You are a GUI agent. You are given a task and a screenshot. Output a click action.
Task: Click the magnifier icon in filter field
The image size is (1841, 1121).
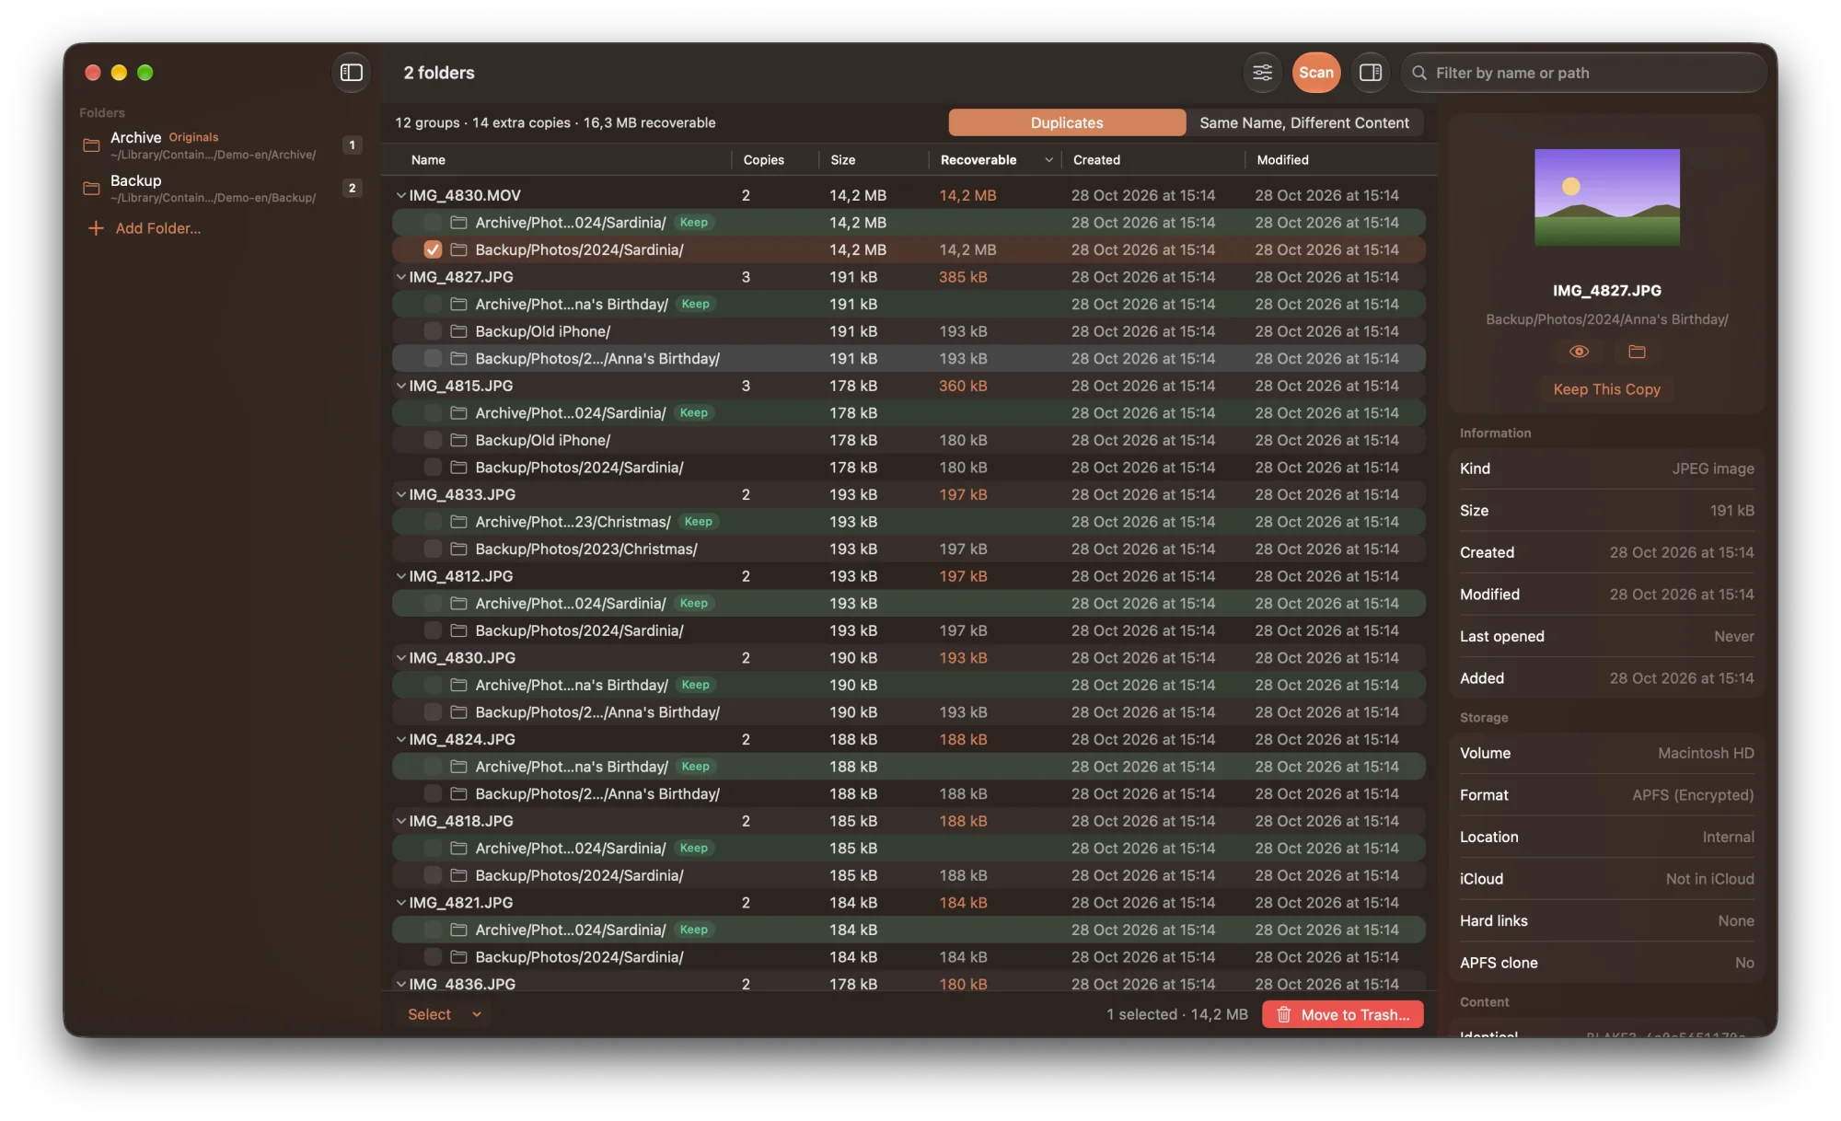pyautogui.click(x=1419, y=73)
